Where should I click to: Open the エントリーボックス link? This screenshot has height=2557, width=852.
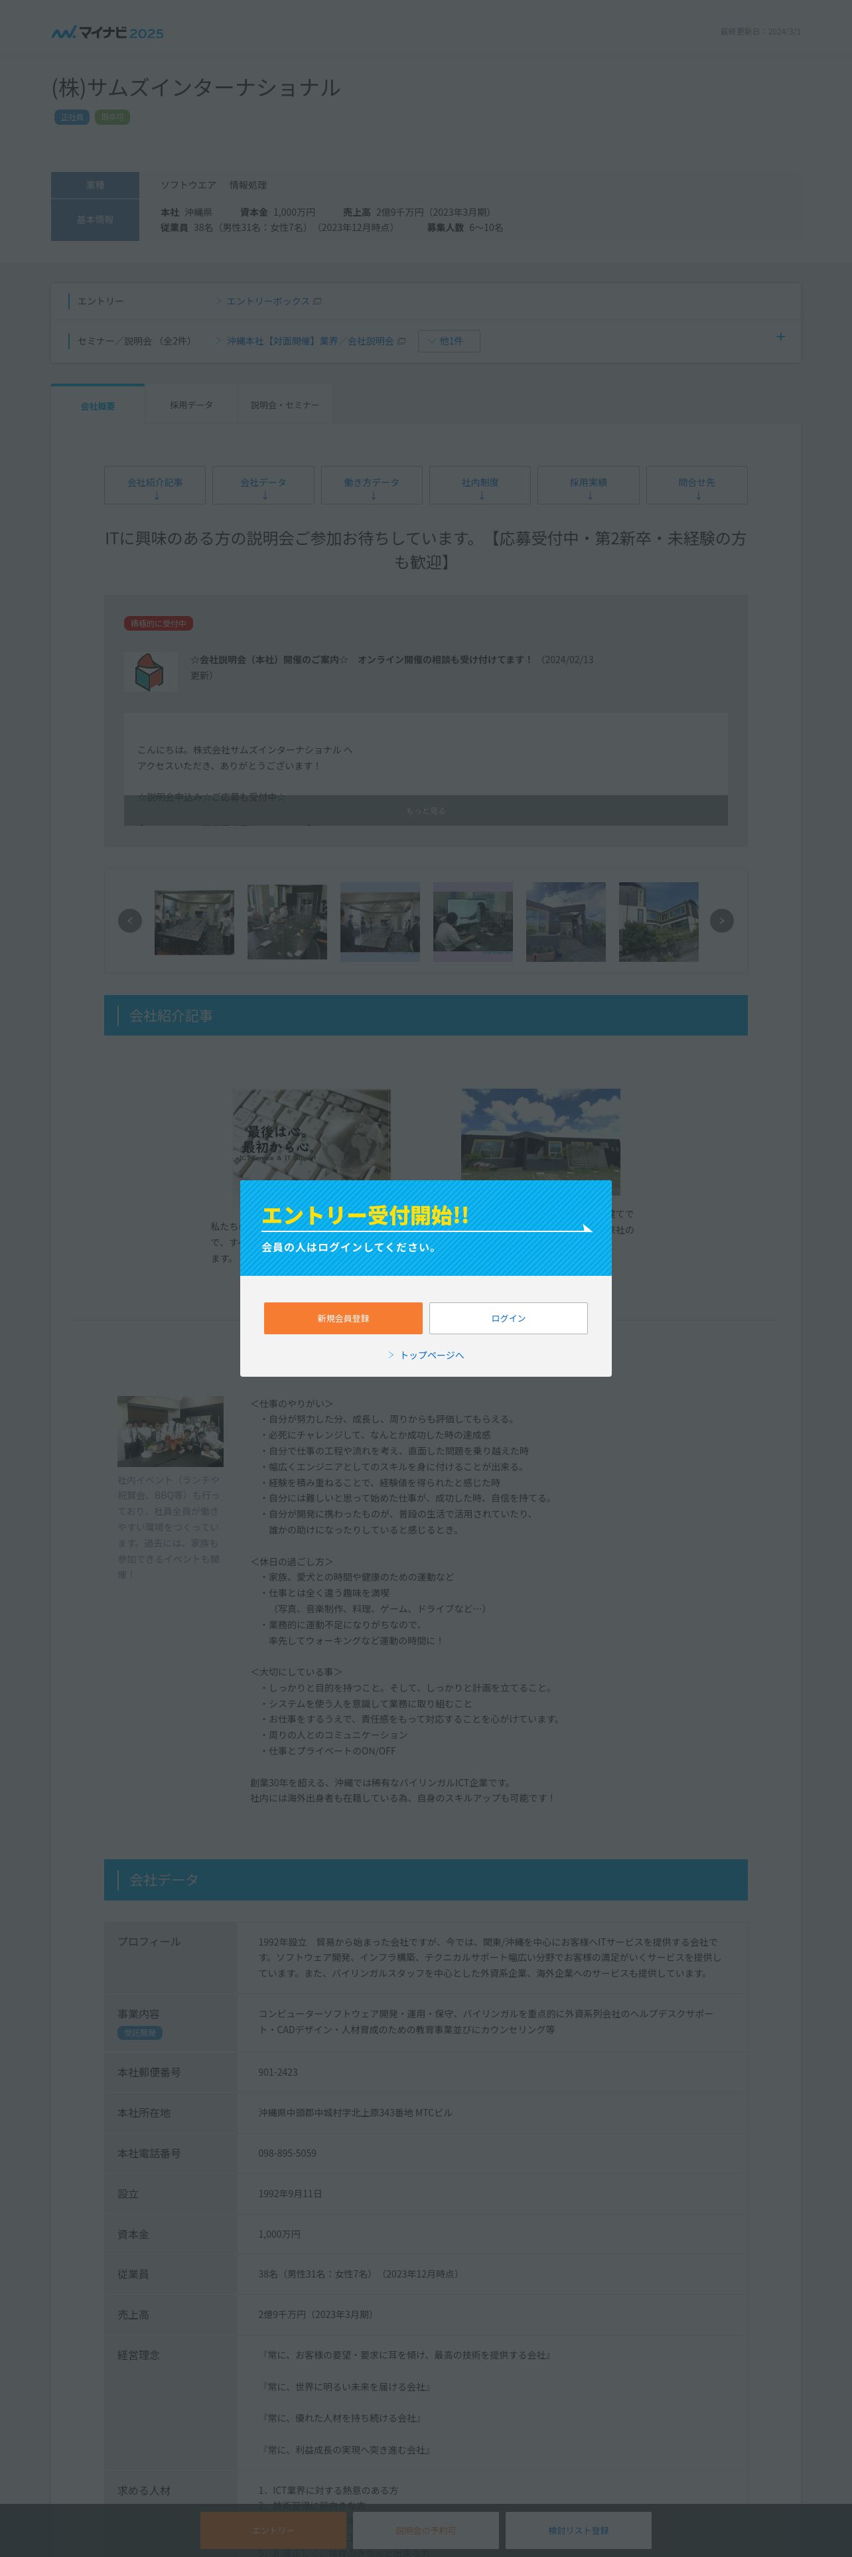[x=269, y=301]
